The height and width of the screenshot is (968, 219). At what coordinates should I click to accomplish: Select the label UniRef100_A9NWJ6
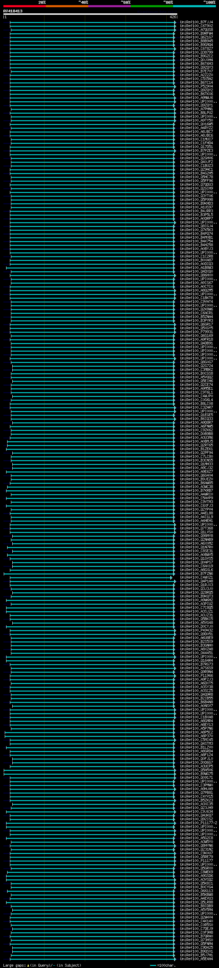click(196, 98)
